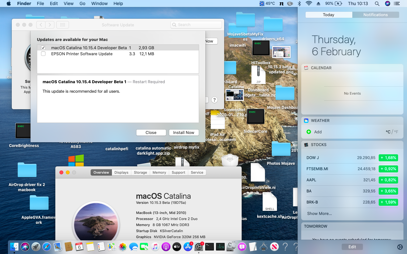Open Apple TV app in the Dock
The image size is (407, 254).
click(x=177, y=246)
